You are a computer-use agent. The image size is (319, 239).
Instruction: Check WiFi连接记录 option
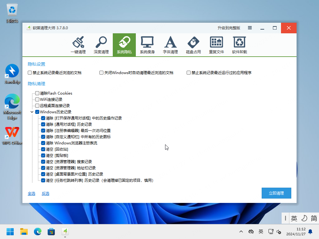[37, 99]
